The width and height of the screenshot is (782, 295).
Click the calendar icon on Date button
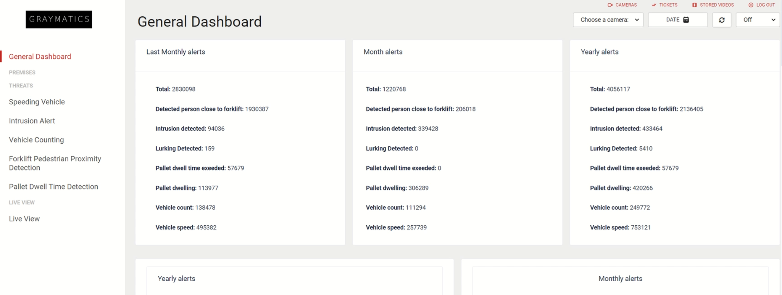(686, 20)
